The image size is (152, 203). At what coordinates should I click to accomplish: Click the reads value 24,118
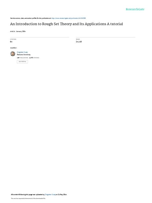79,41
